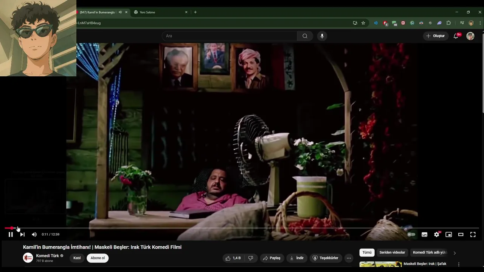The image size is (484, 272).
Task: Select the Komedi Türk adlı chip
Action: [x=429, y=252]
